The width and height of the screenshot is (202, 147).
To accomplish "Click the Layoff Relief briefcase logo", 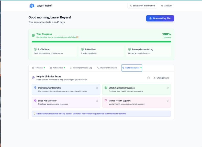I will pos(31,6).
